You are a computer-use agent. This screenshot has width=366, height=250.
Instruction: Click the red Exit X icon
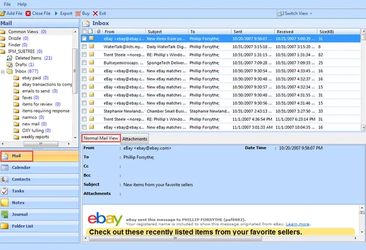(x=95, y=13)
